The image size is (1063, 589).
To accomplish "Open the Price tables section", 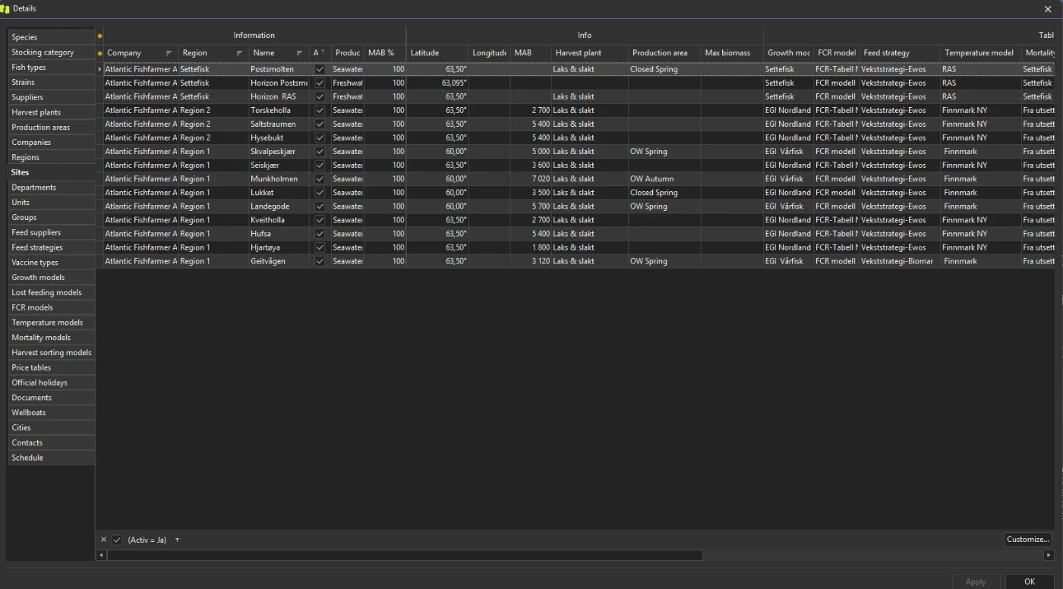I will coord(51,367).
